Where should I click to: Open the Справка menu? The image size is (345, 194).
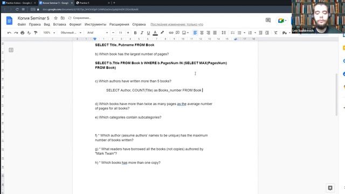(139, 24)
